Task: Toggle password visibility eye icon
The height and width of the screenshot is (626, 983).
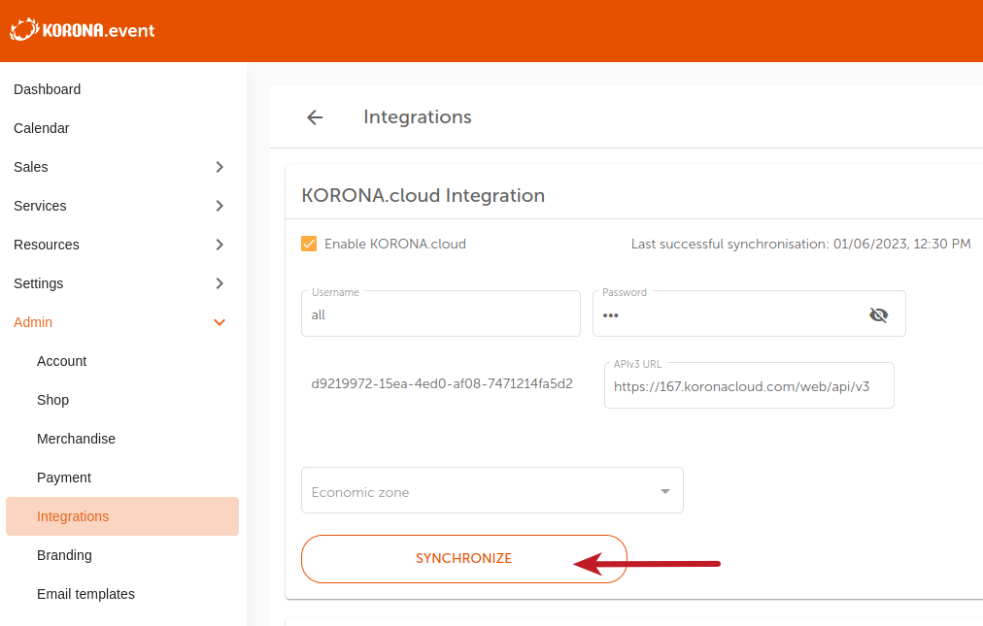Action: tap(878, 314)
